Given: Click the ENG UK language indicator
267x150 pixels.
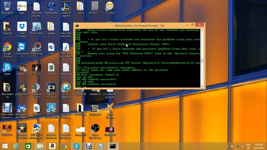Looking at the screenshot, I should pos(248,146).
